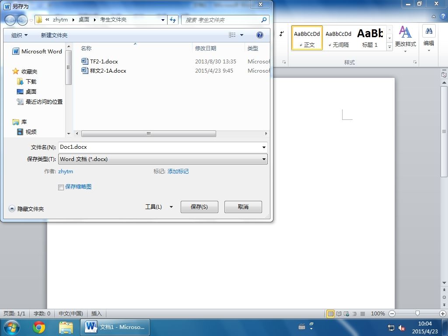Screen dimensions: 448x336
Task: Click 保存 button
Action: pos(199,207)
